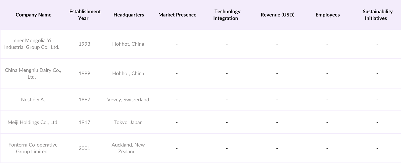The image size is (401, 163).
Task: Click establishment year 1993
Action: [84, 44]
